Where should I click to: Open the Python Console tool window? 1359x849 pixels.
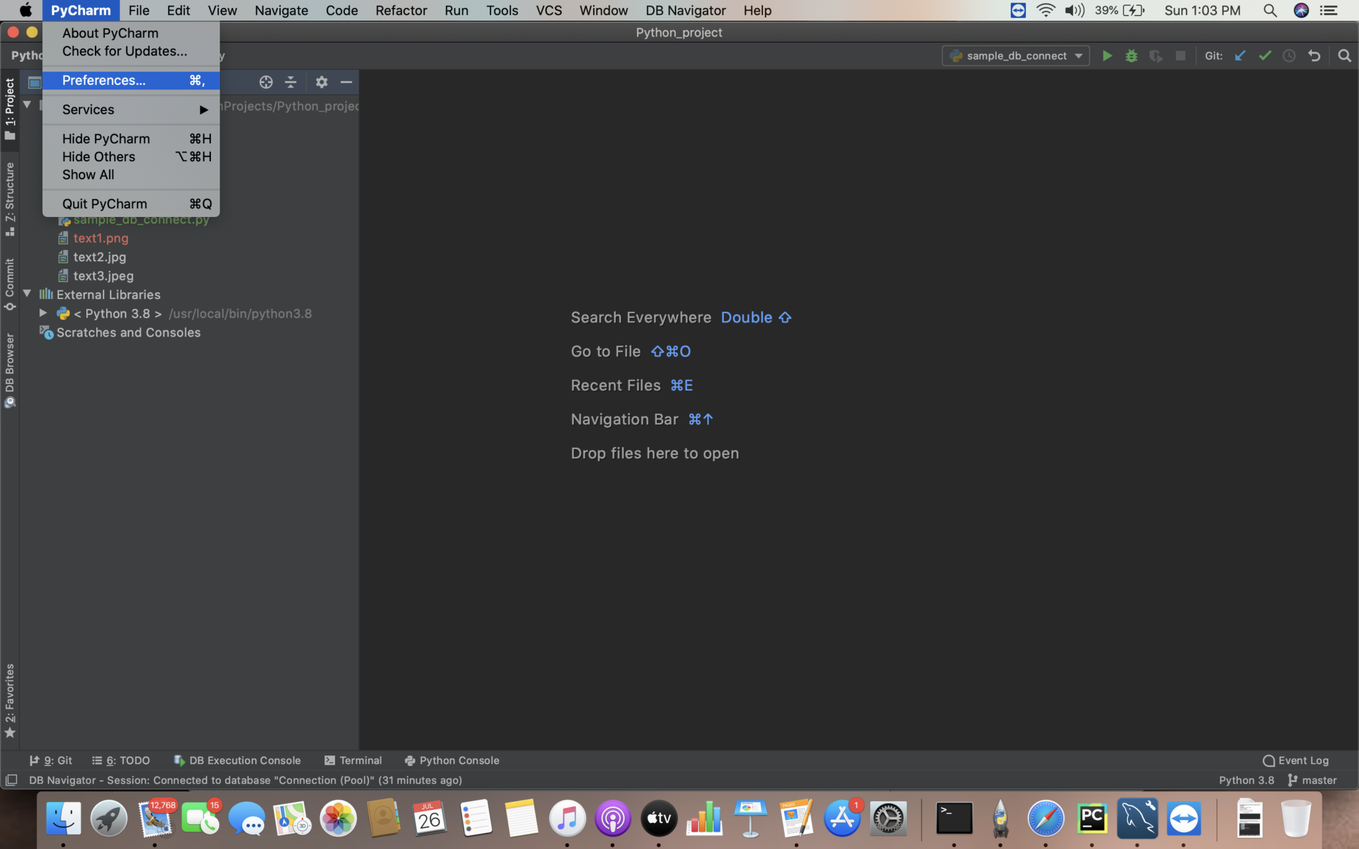452,760
